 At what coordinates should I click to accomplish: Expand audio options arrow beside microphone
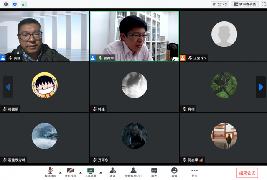click(x=60, y=172)
